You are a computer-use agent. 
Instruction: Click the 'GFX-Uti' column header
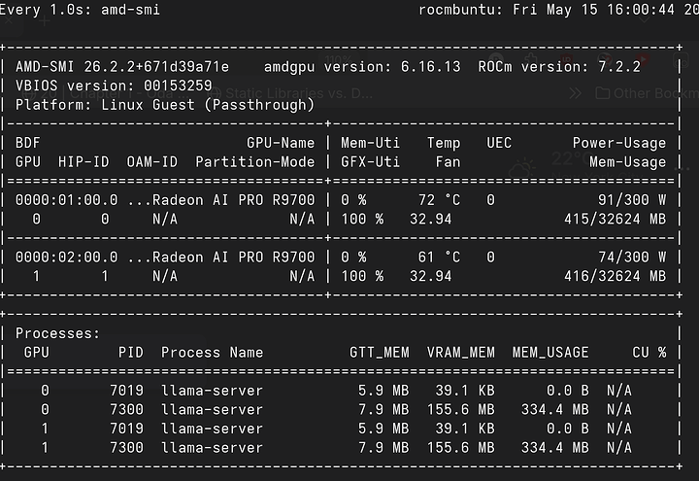pyautogui.click(x=370, y=161)
